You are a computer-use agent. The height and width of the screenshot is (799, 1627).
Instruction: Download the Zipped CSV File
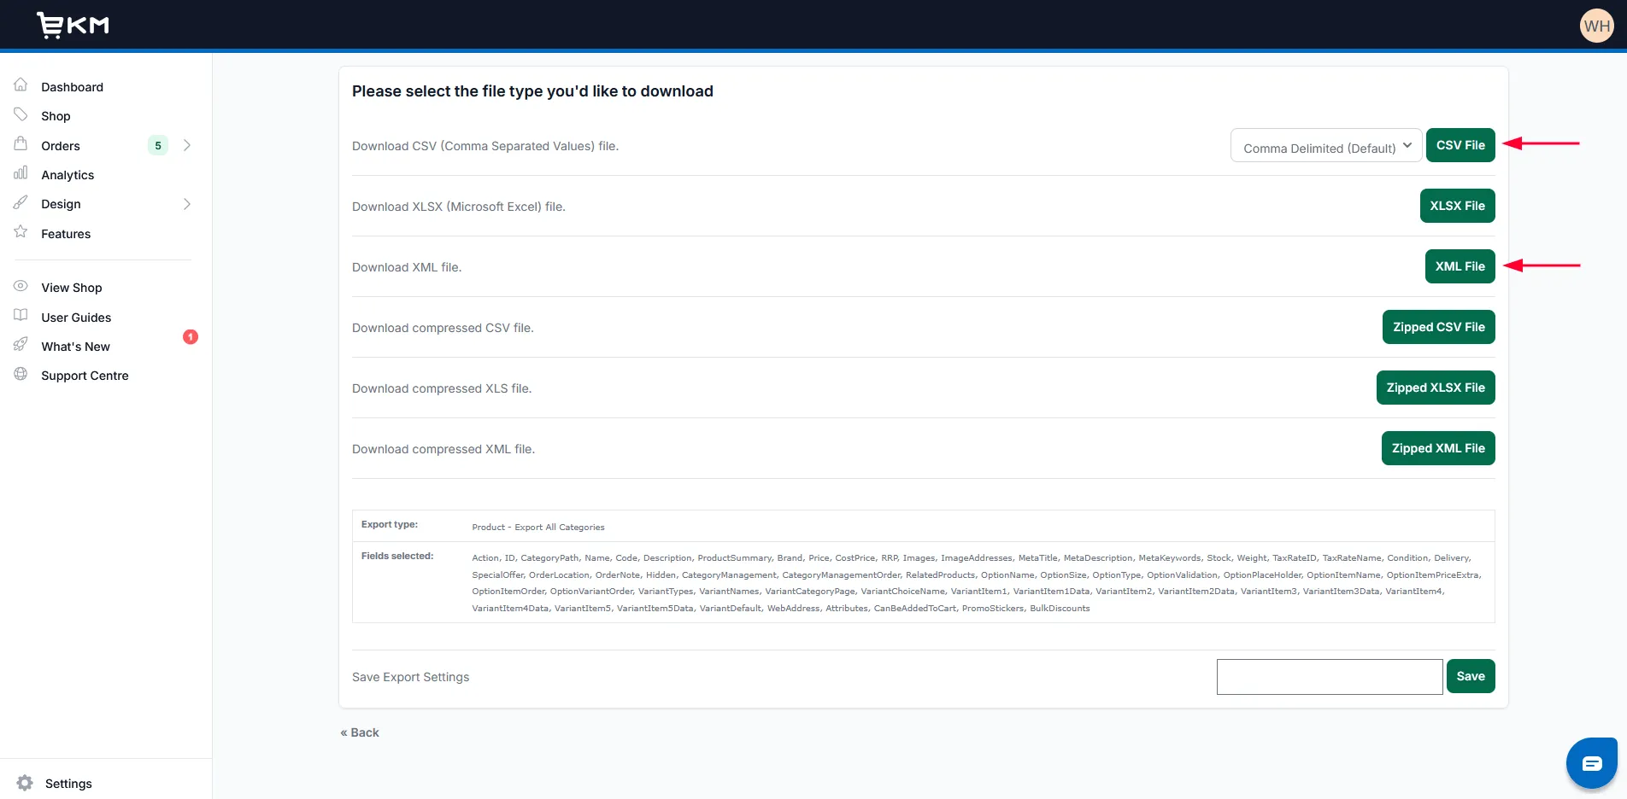click(1438, 327)
